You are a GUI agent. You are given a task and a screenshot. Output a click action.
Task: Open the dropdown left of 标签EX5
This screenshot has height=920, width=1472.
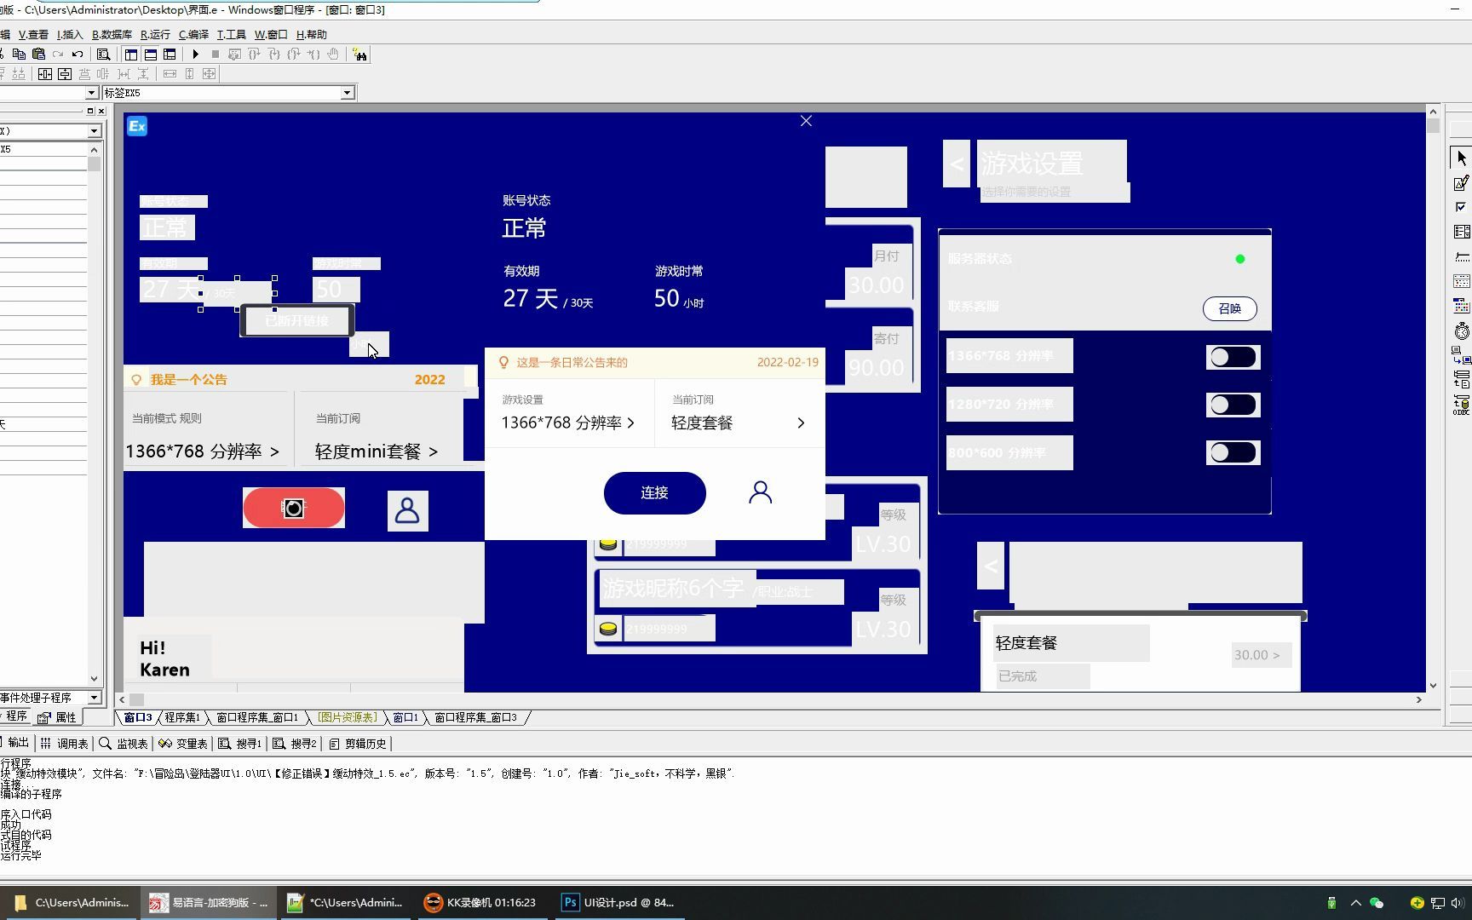click(92, 93)
